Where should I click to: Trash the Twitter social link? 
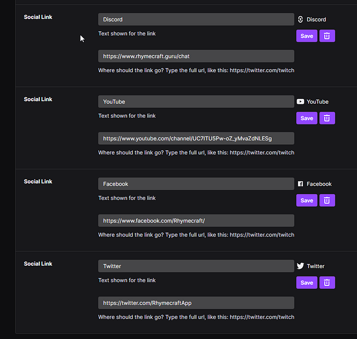[327, 283]
